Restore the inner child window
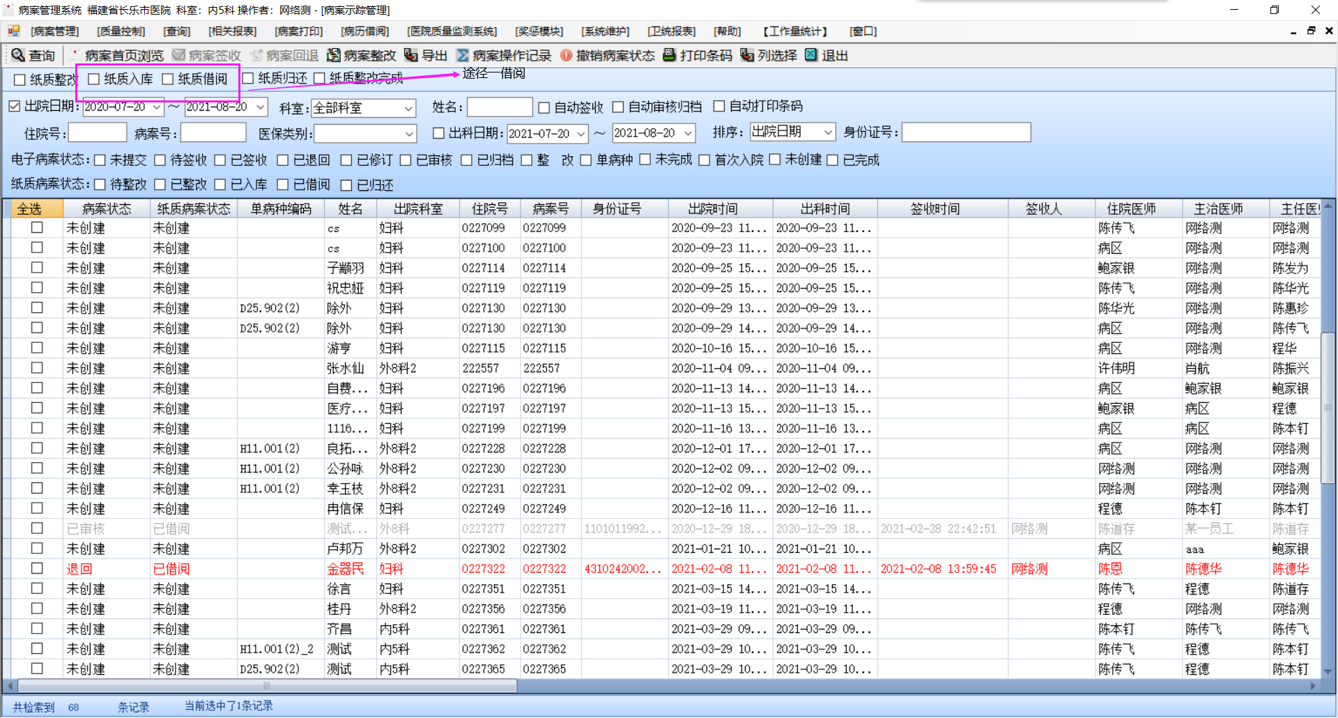This screenshot has height=718, width=1338. pos(1311,31)
